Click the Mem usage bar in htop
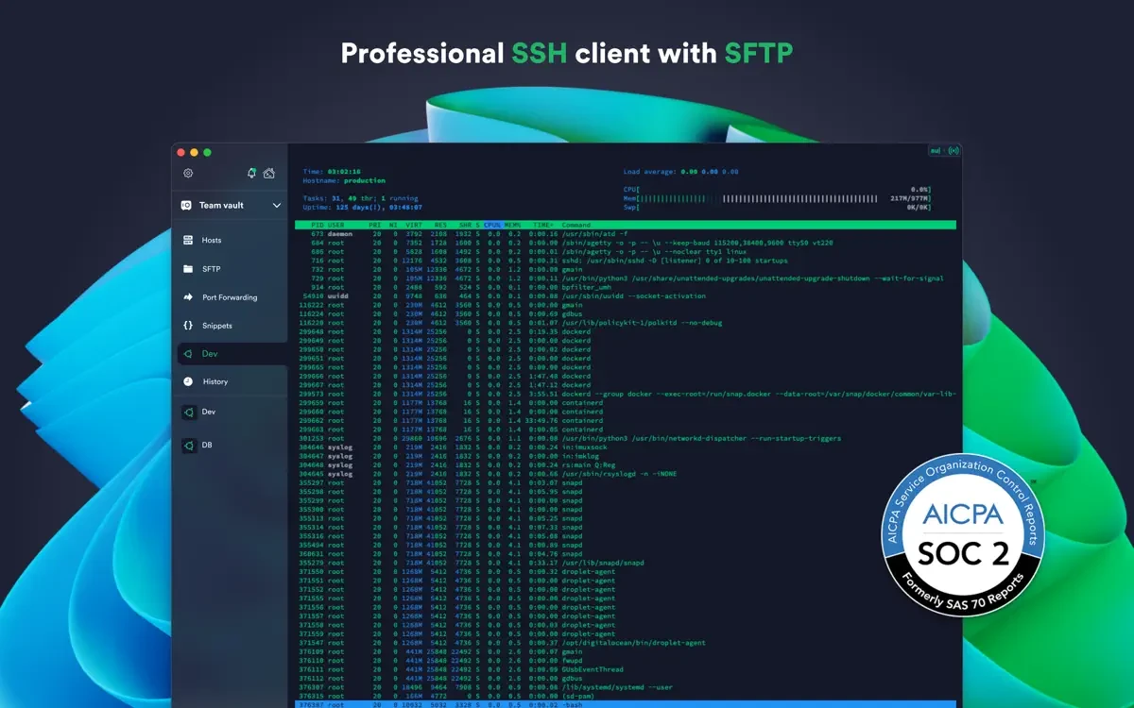 [777, 198]
